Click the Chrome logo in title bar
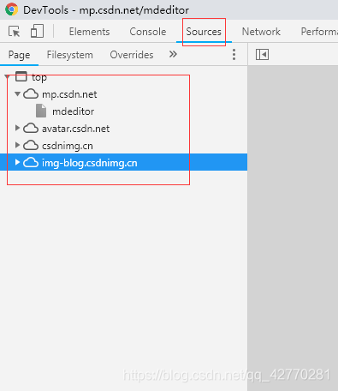 pos(11,9)
